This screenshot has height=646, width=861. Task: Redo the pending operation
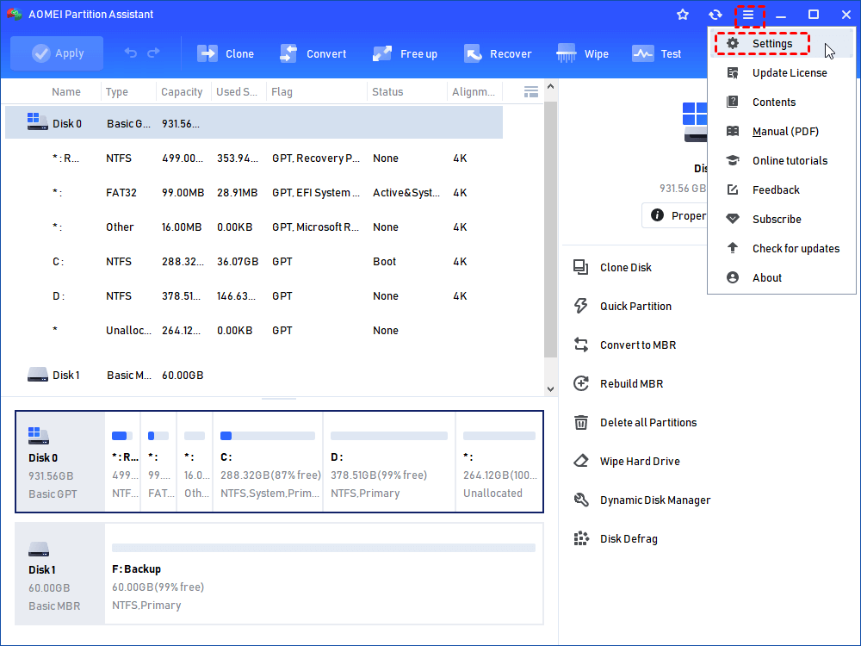[x=154, y=53]
